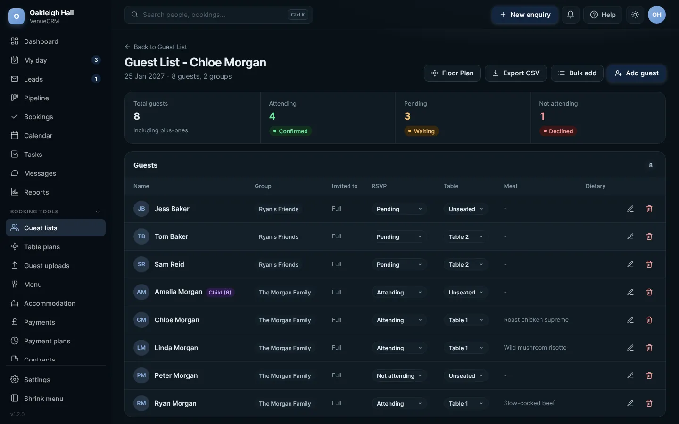Click the Add guest button
The width and height of the screenshot is (679, 424).
(637, 73)
